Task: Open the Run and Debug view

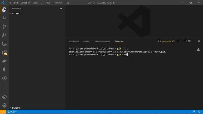Action: [4, 35]
